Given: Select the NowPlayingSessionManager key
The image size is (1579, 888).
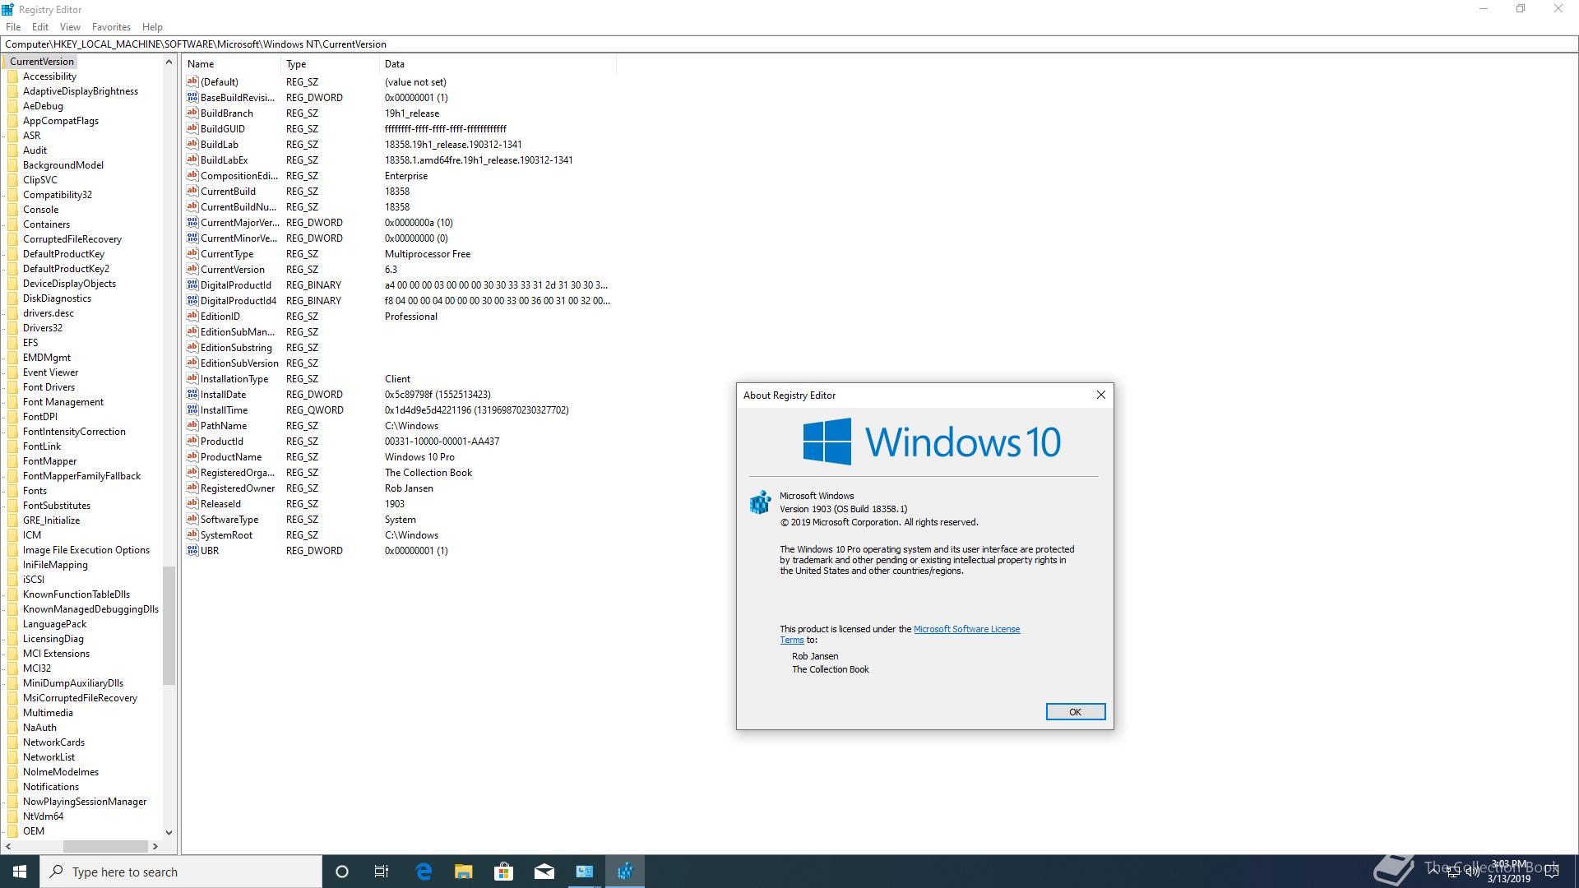Looking at the screenshot, I should 85,802.
